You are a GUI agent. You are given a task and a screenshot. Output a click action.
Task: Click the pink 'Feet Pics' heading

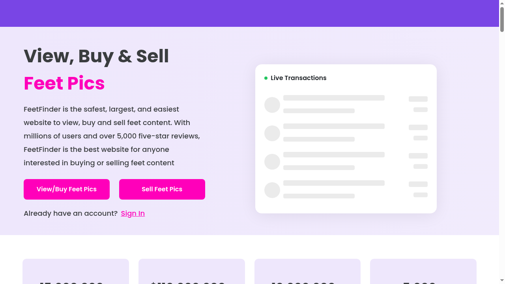click(64, 83)
